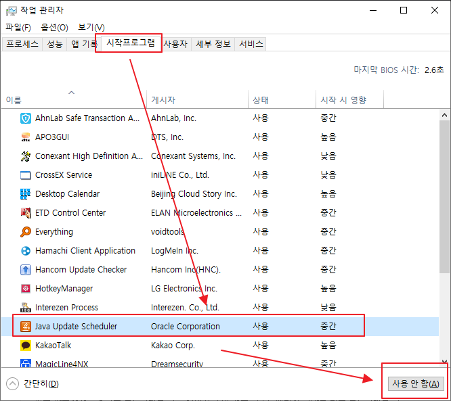The image size is (451, 401).
Task: Click the Java Update Scheduler icon
Action: [x=26, y=327]
